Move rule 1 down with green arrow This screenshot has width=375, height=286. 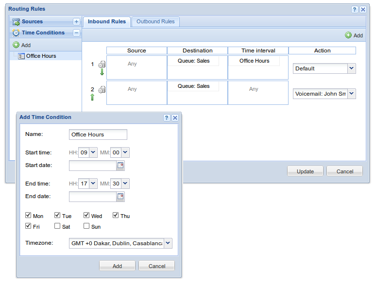pos(102,72)
